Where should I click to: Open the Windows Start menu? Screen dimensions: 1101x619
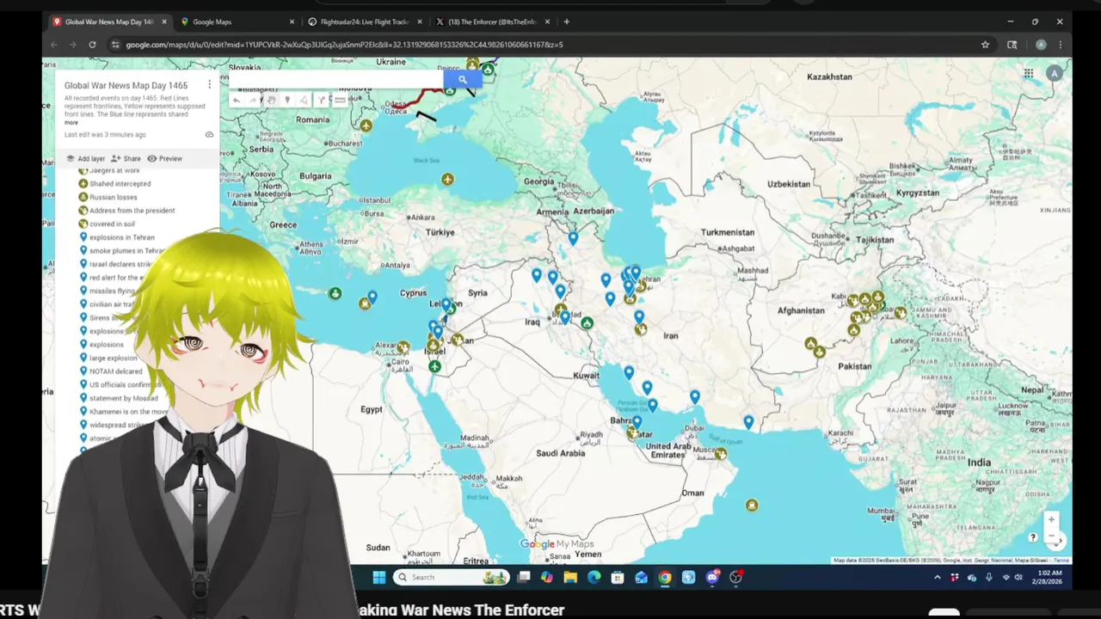click(x=379, y=577)
